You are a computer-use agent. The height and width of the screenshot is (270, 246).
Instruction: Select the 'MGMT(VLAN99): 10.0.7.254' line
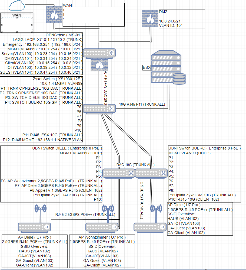(x=45, y=49)
